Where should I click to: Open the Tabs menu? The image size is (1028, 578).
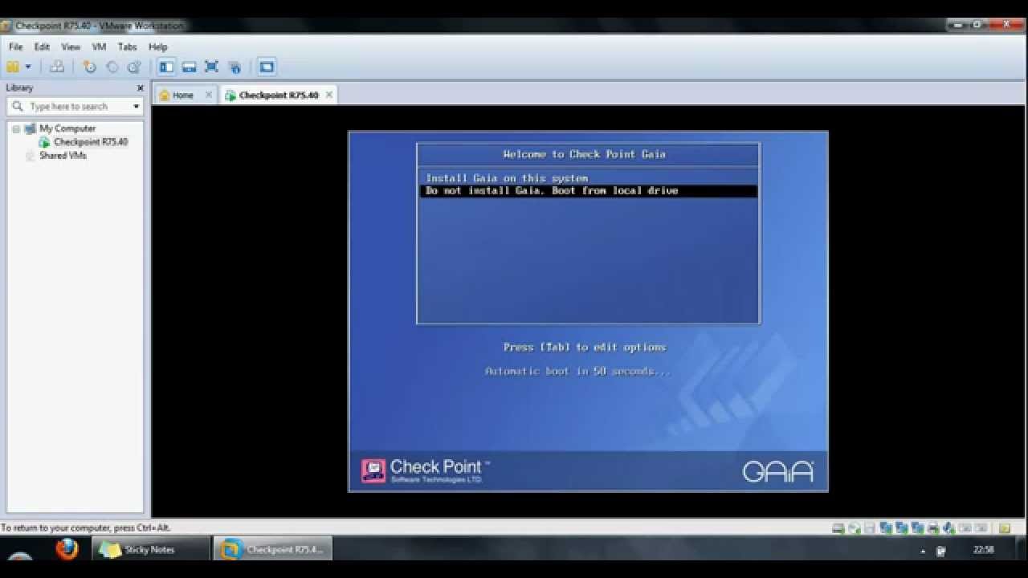pyautogui.click(x=127, y=47)
